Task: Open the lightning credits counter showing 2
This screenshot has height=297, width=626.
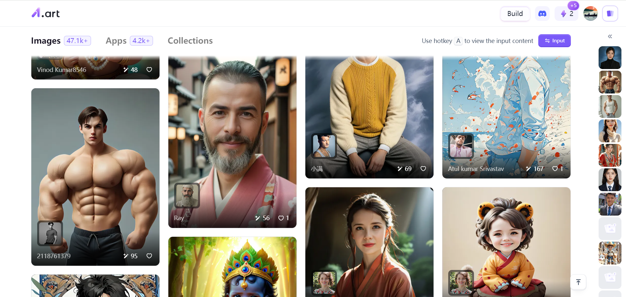Action: (567, 14)
